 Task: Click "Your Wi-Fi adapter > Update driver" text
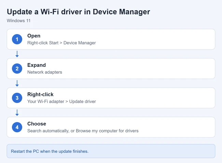pyautogui.click(x=61, y=102)
